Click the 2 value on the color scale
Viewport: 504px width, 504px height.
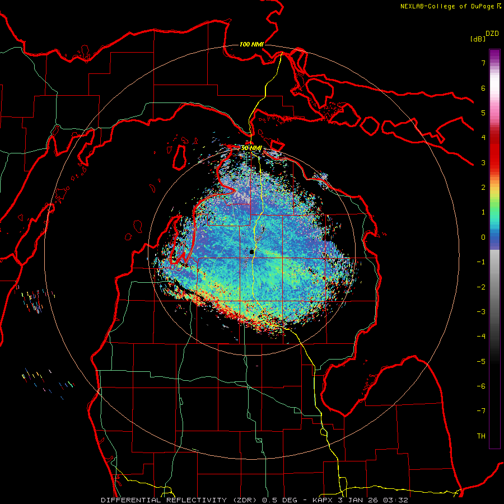483,188
